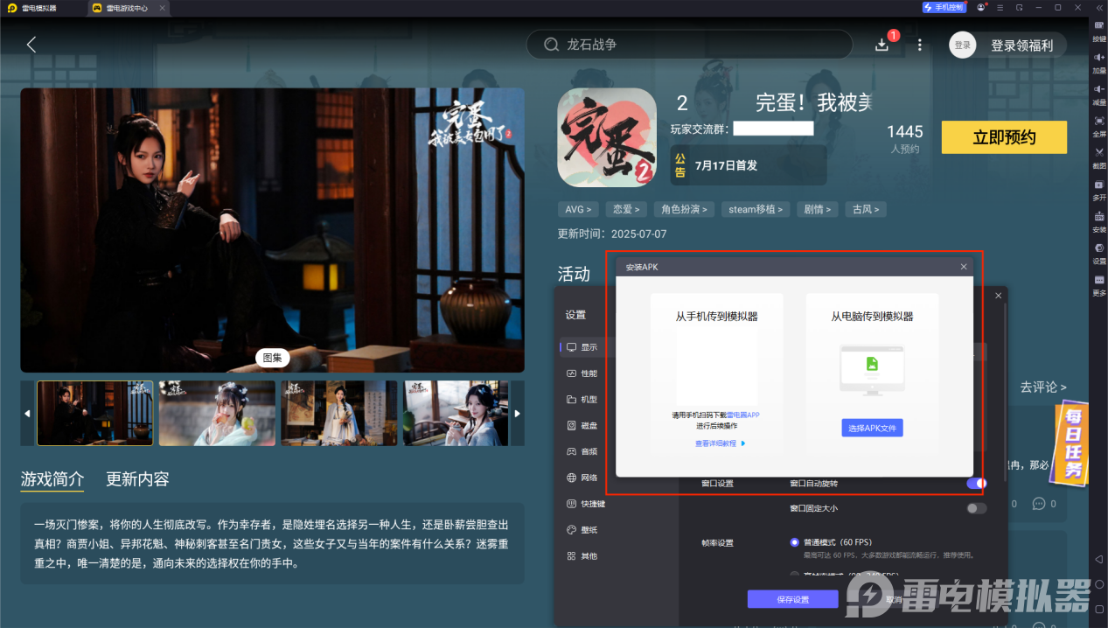Viewport: 1108px width, 628px height.
Task: Click the 选择APK文件 button
Action: [x=873, y=428]
